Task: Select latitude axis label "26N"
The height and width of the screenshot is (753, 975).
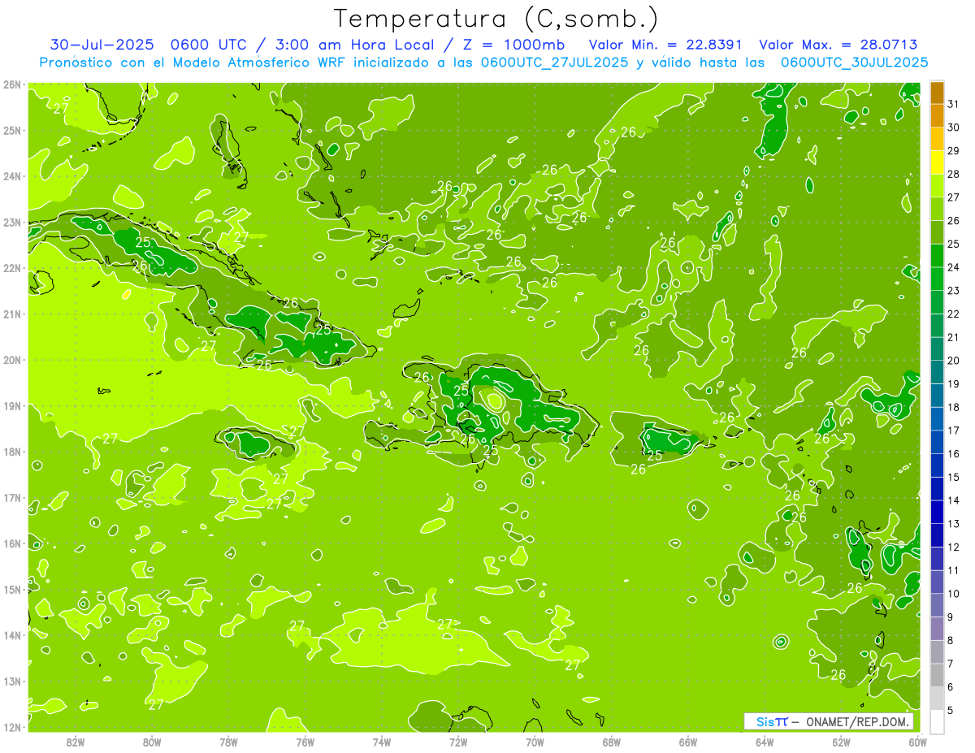Action: click(11, 84)
